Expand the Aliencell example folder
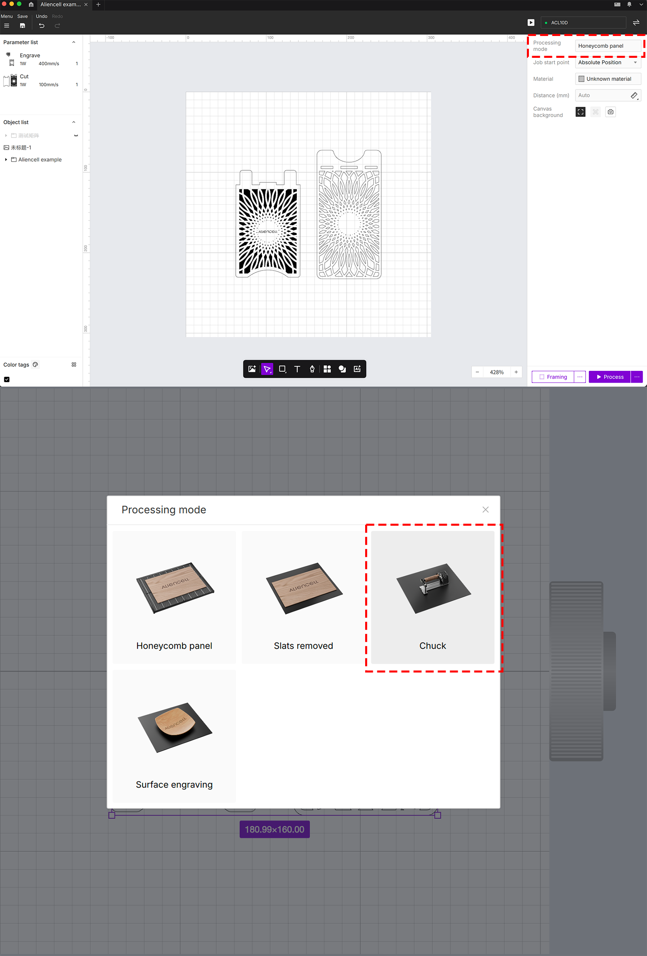This screenshot has width=647, height=956. pyautogui.click(x=6, y=160)
